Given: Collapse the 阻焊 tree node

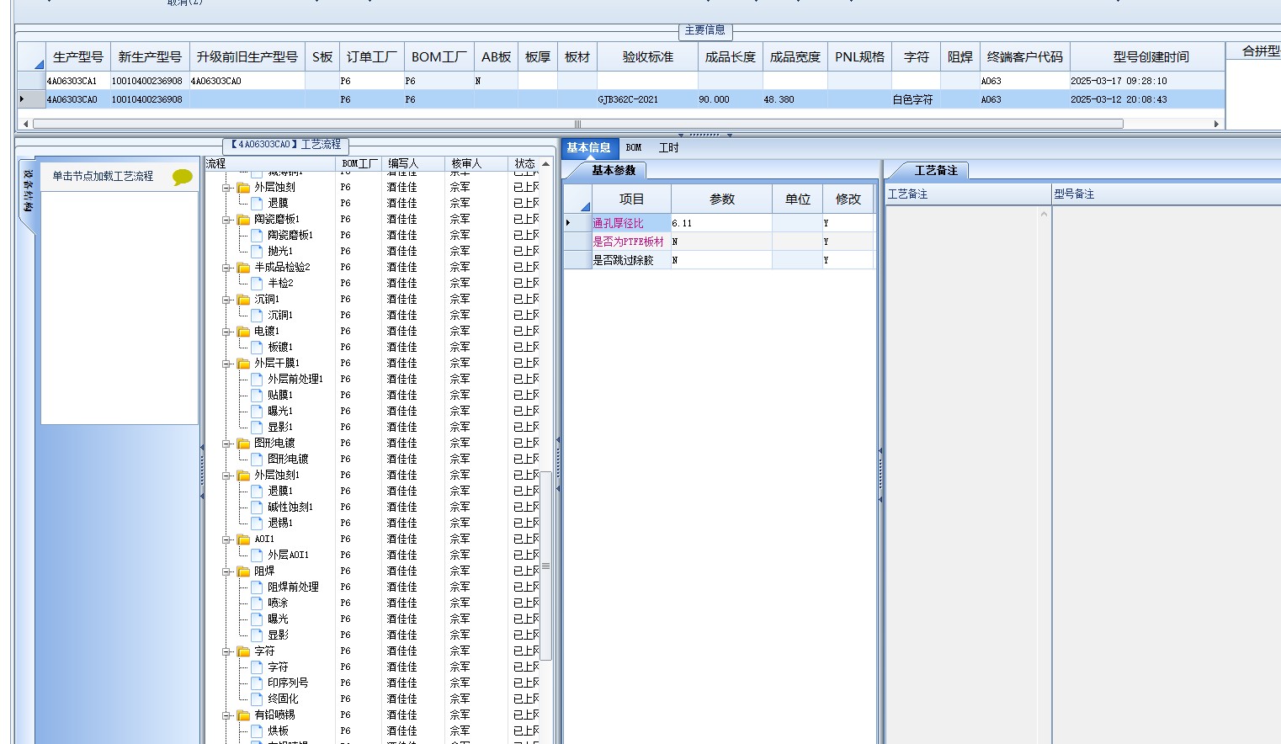Looking at the screenshot, I should [x=226, y=571].
